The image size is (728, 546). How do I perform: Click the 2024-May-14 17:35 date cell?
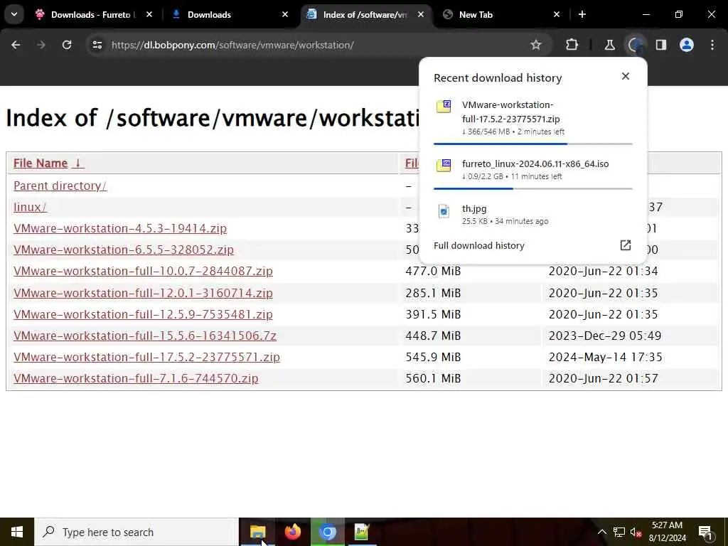tap(606, 357)
